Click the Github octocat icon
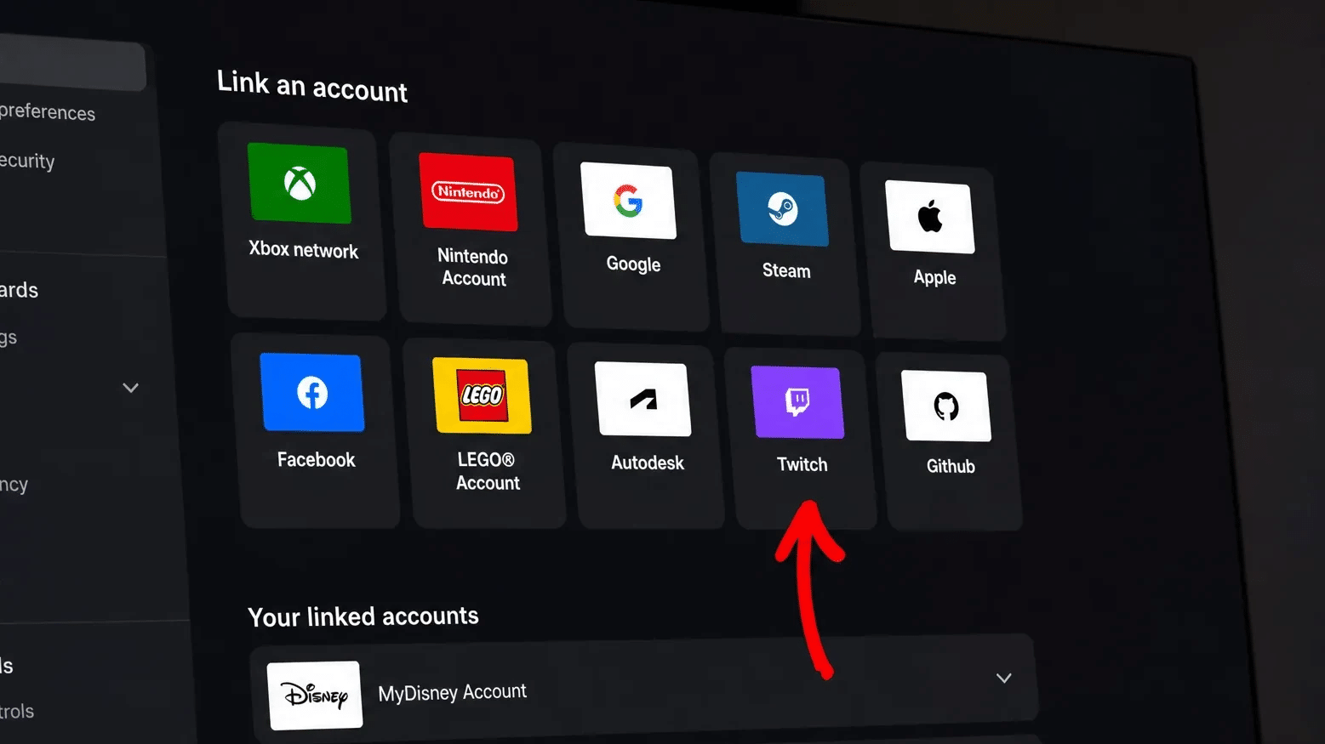The height and width of the screenshot is (744, 1325). tap(946, 406)
